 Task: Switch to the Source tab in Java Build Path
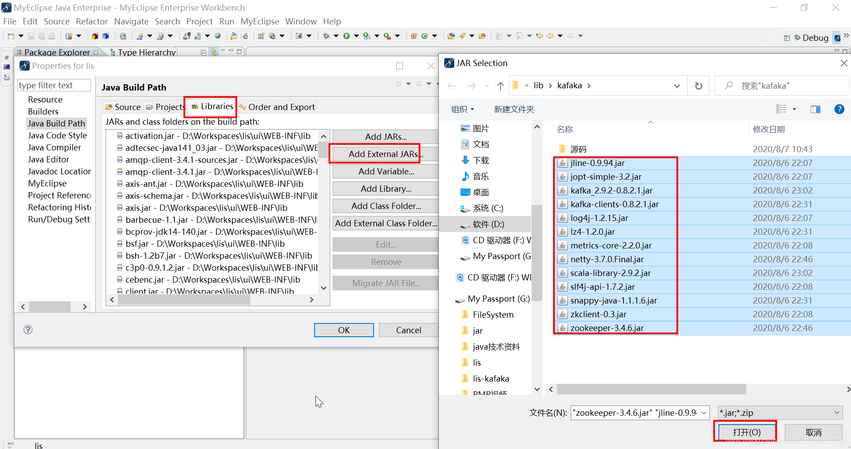[123, 107]
